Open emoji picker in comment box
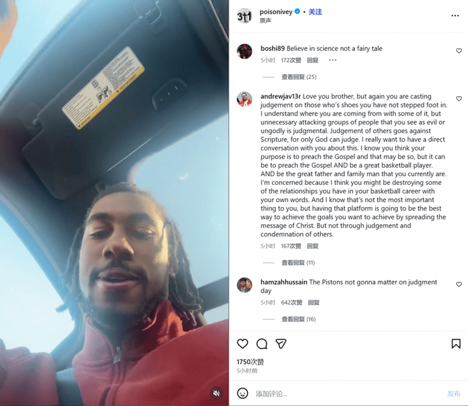 [242, 393]
